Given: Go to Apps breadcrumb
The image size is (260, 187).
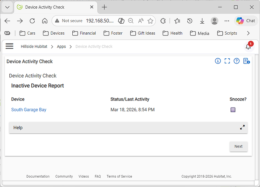Looking at the screenshot, I should click(61, 47).
